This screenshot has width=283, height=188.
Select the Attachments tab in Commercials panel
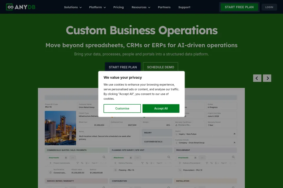tap(57, 157)
